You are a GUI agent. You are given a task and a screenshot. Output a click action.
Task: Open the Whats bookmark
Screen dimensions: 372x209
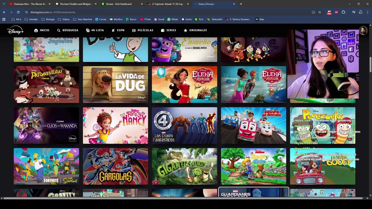click(173, 19)
